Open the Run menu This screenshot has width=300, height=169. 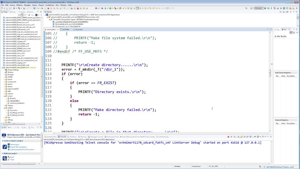tap(57, 5)
